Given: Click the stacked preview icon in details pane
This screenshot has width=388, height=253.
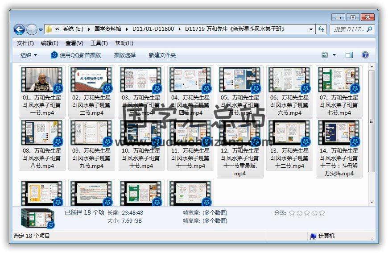Looking at the screenshot, I should [37, 218].
